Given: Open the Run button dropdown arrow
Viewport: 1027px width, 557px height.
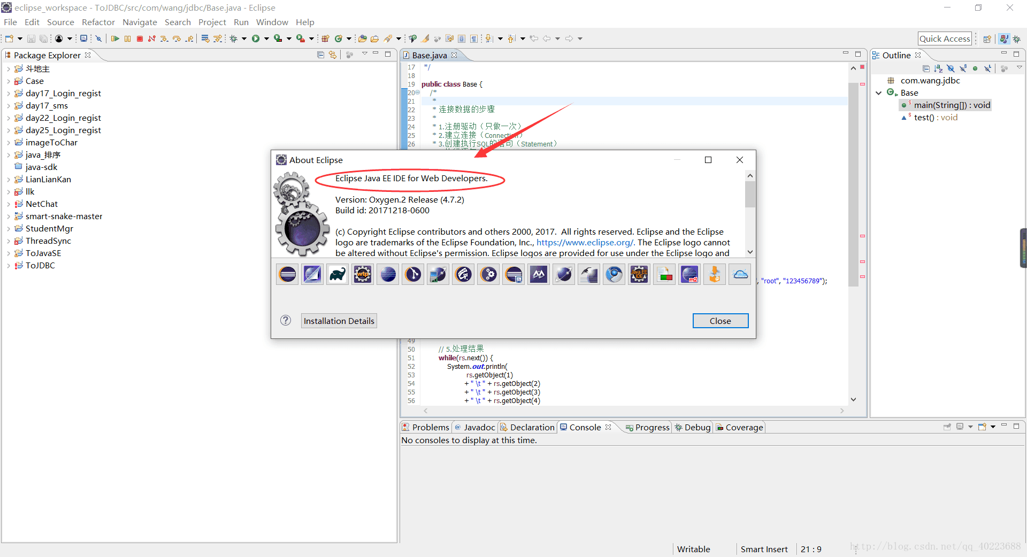Looking at the screenshot, I should (x=266, y=38).
